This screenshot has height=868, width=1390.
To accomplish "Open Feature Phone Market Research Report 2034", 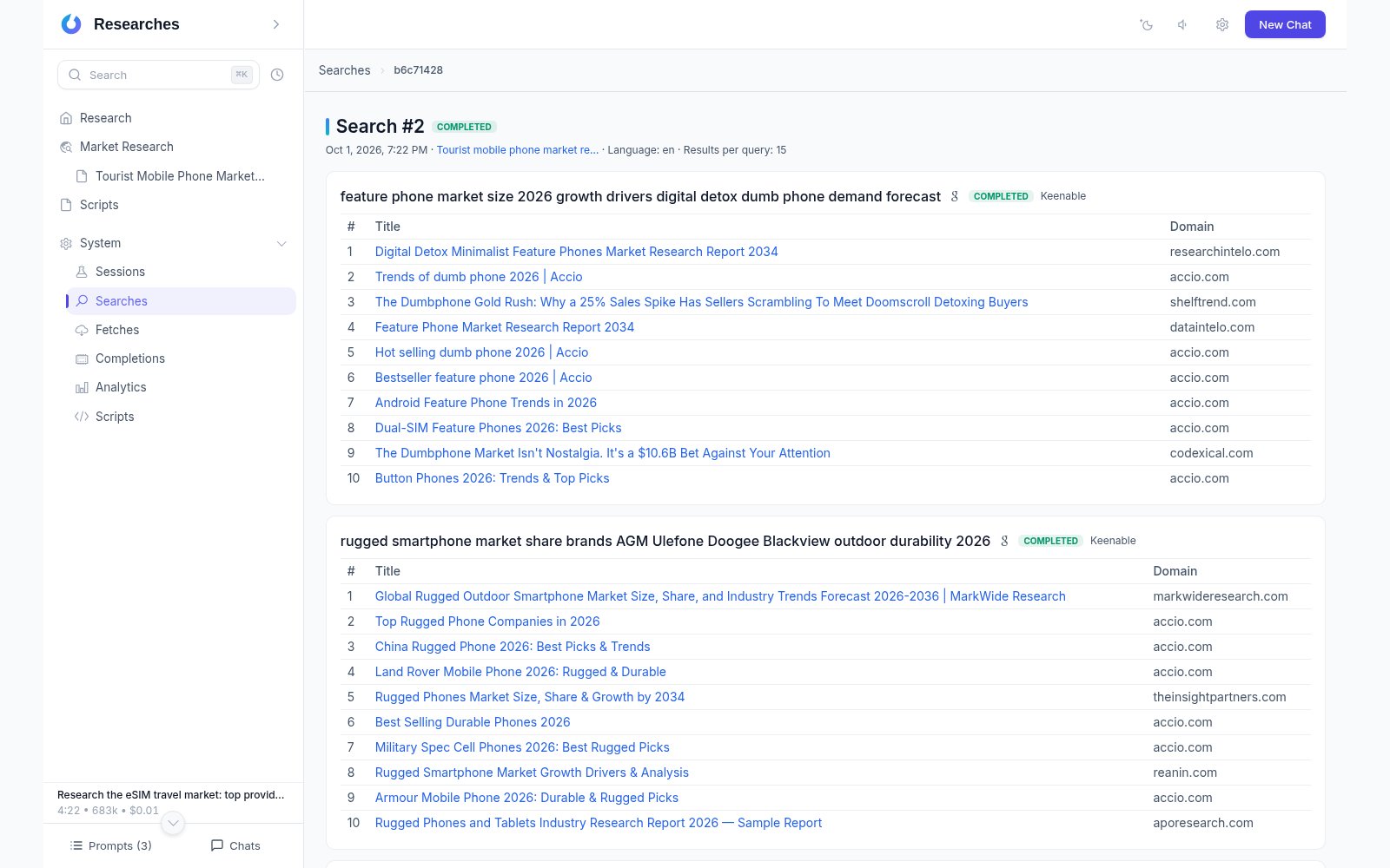I will point(504,327).
